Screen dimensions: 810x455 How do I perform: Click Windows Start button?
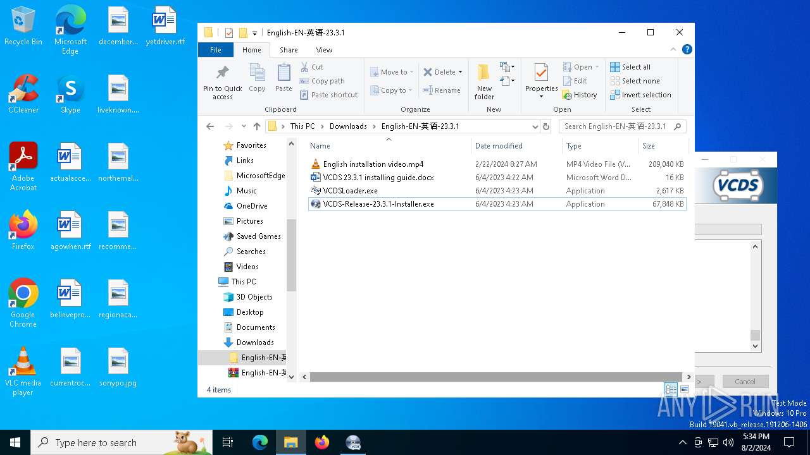coord(15,442)
